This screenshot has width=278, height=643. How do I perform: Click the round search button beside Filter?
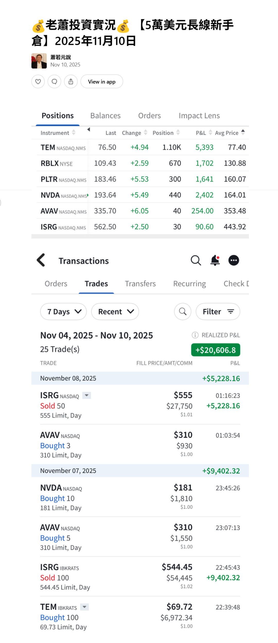pos(183,312)
